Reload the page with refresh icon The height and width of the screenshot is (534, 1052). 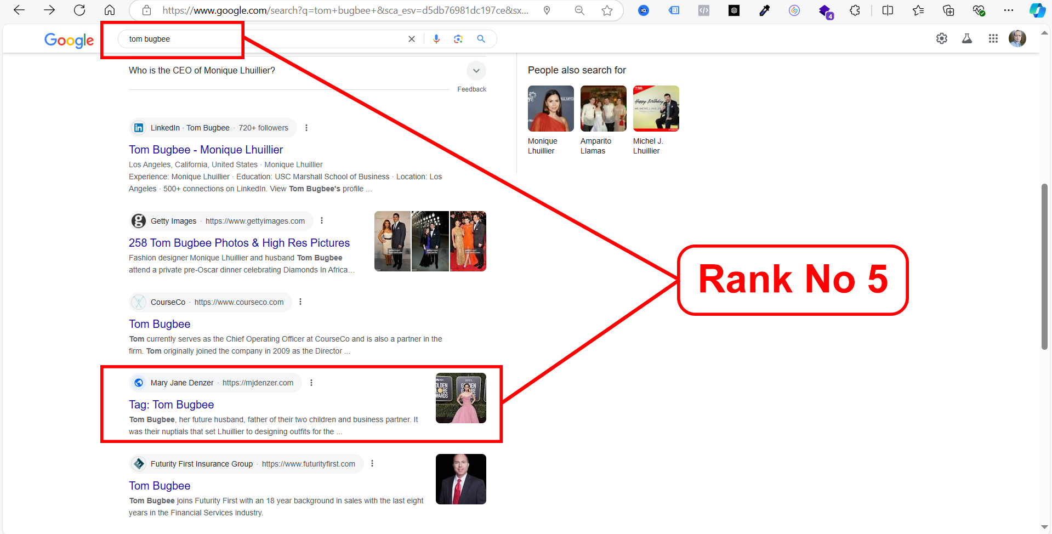point(79,10)
